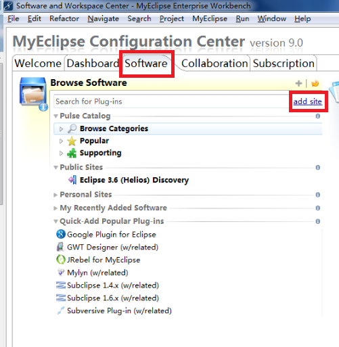
Task: Open the File menu
Action: [14, 18]
